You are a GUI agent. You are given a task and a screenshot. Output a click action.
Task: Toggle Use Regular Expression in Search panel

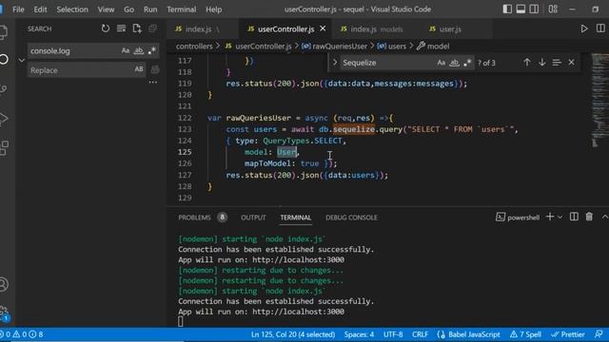coord(152,50)
